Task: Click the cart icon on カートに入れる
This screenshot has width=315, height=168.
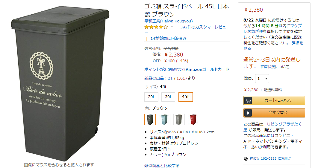Action: pos(248,100)
